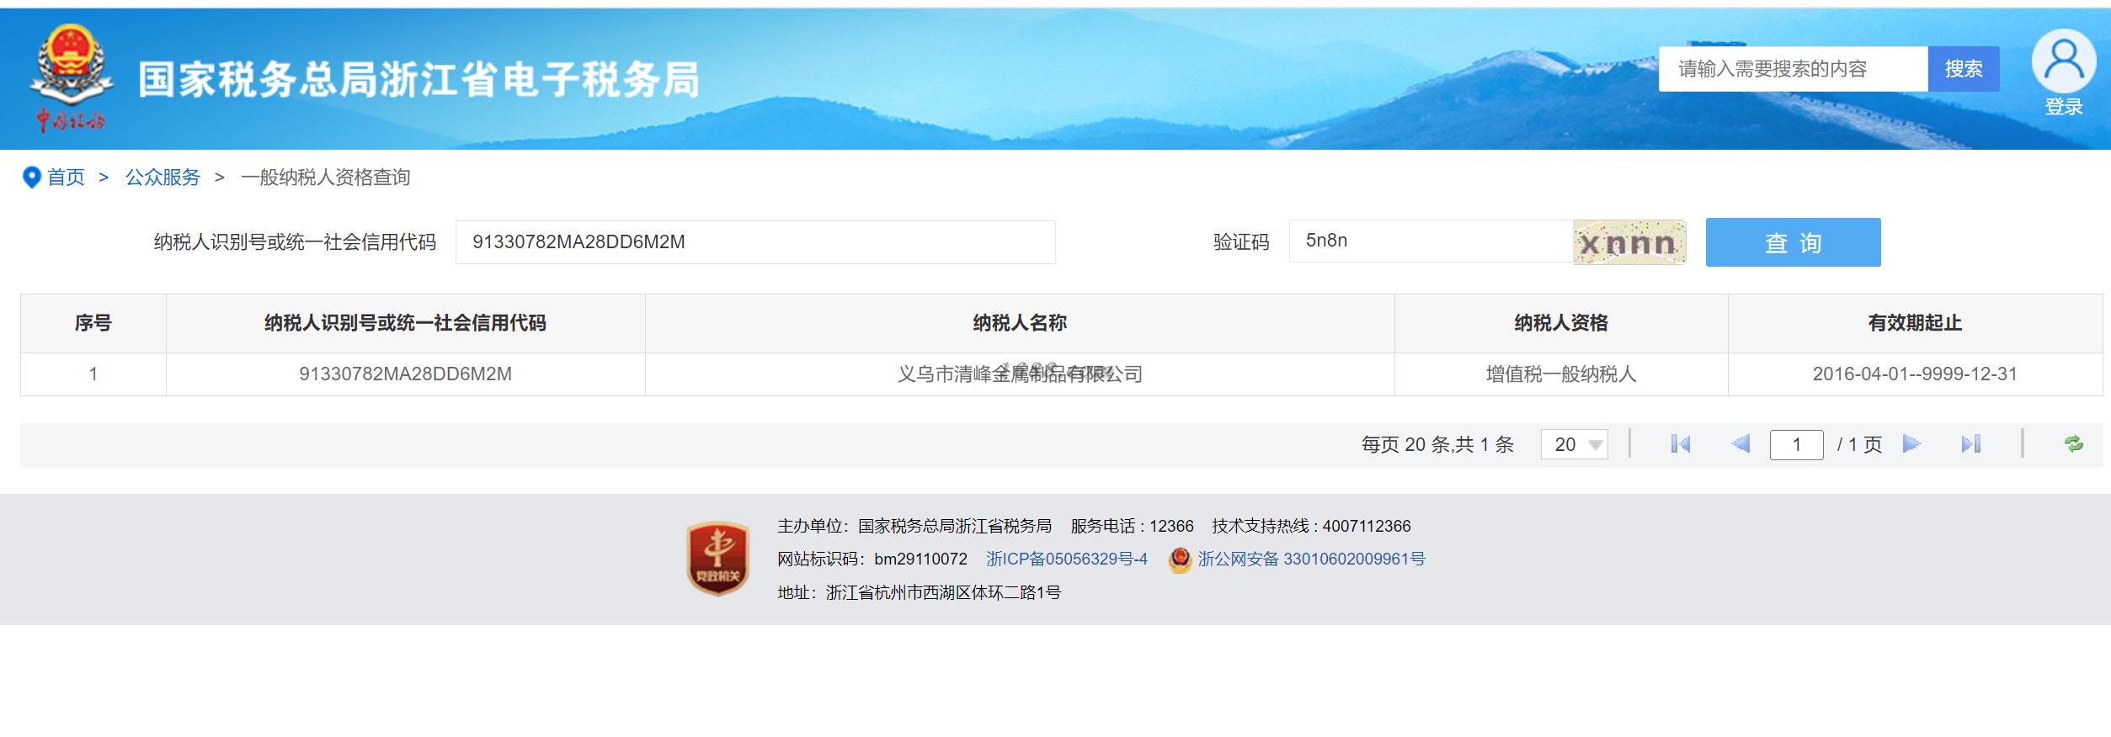Focus the site search input box
Screen dimensions: 2111x737
pyautogui.click(x=1794, y=69)
